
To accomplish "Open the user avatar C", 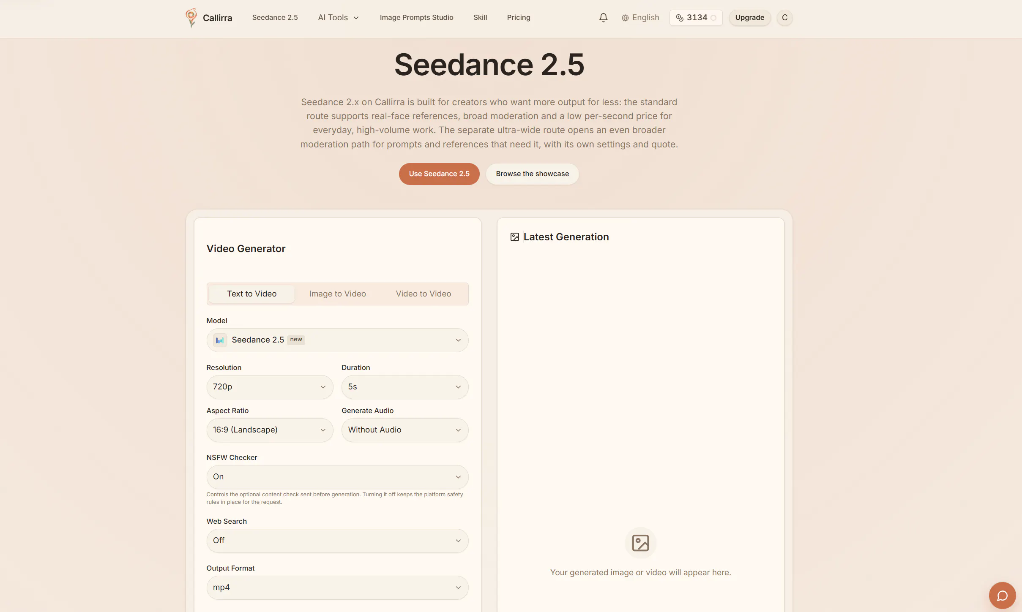I will point(784,18).
